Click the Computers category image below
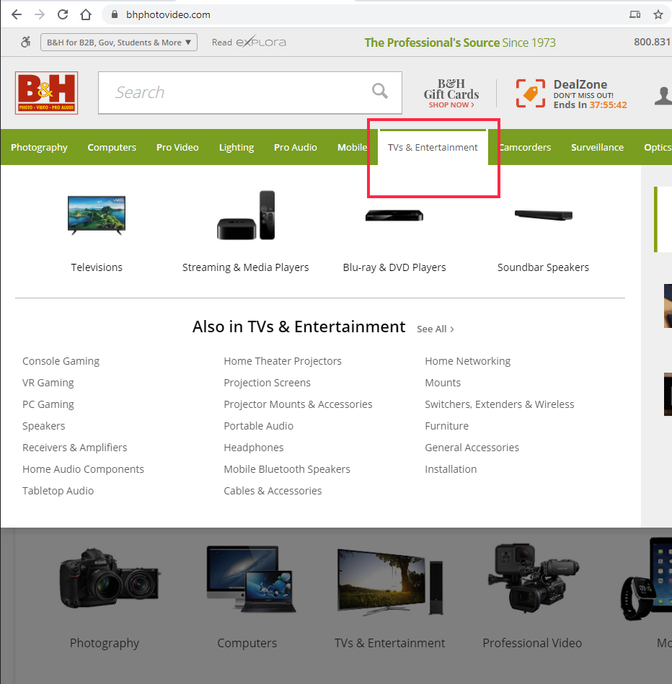This screenshot has width=672, height=684. [x=252, y=579]
